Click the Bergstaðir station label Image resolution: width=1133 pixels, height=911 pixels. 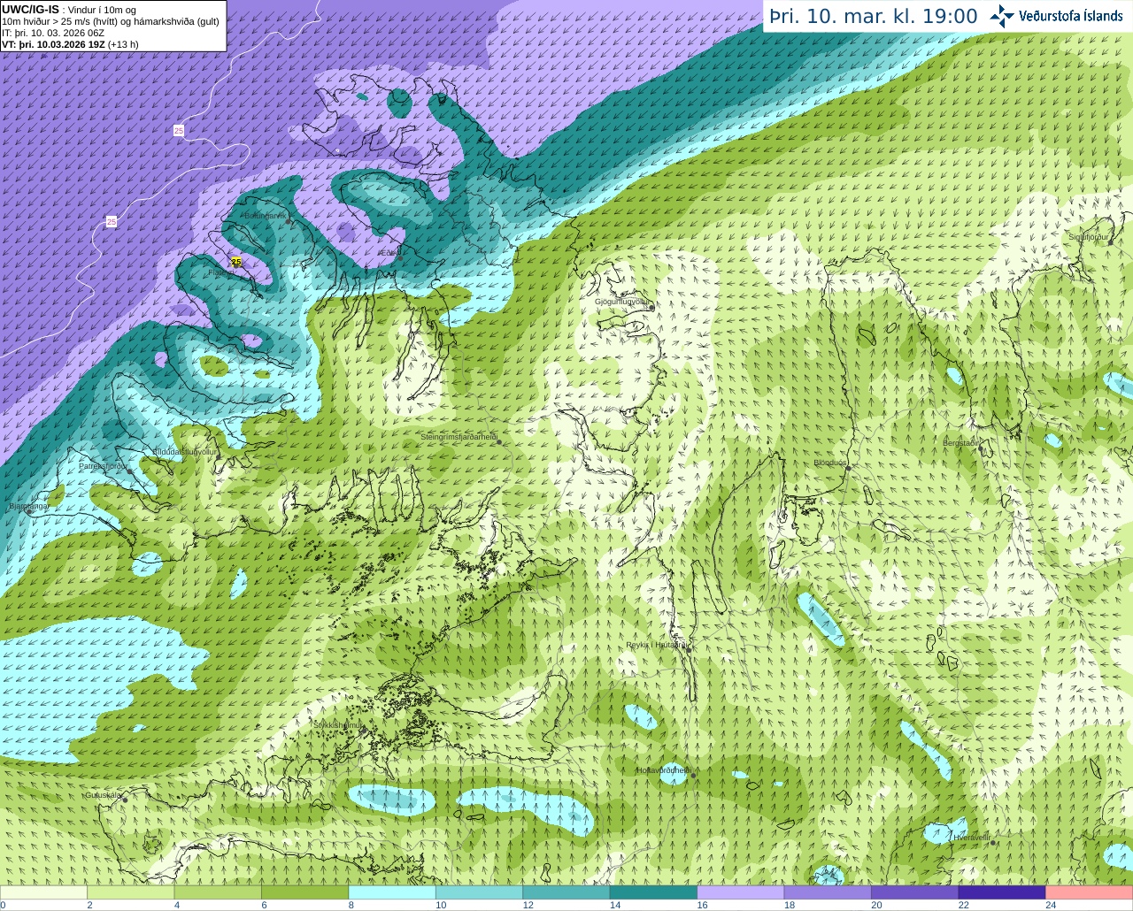point(960,442)
